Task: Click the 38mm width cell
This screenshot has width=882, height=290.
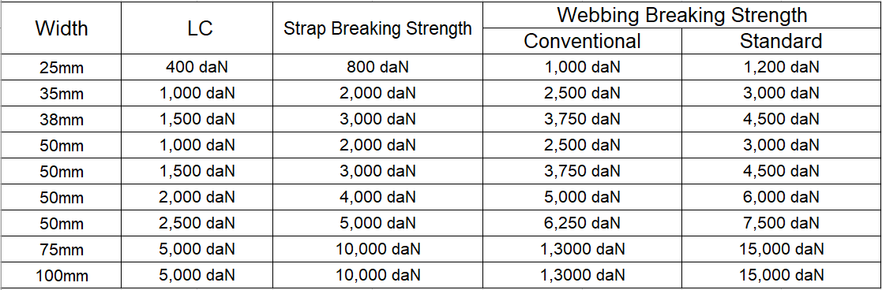Action: tap(62, 120)
